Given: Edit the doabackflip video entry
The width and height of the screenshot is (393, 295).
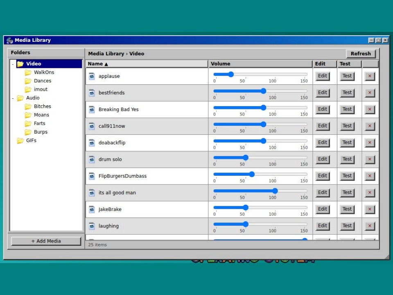Looking at the screenshot, I should tap(322, 143).
